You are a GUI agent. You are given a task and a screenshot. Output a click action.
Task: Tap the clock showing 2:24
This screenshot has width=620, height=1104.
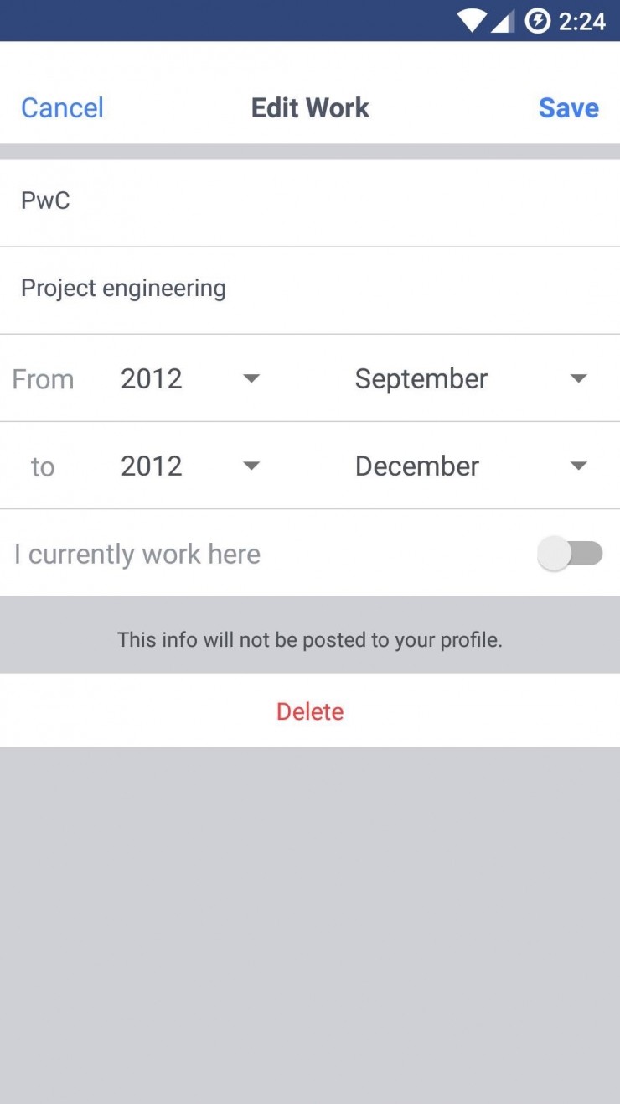tap(582, 20)
